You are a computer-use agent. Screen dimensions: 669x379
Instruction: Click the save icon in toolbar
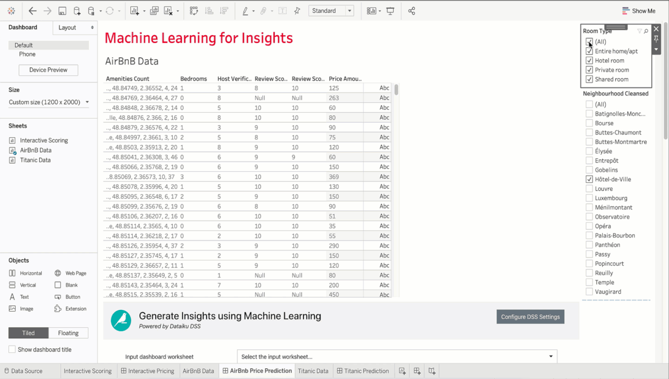tap(62, 11)
